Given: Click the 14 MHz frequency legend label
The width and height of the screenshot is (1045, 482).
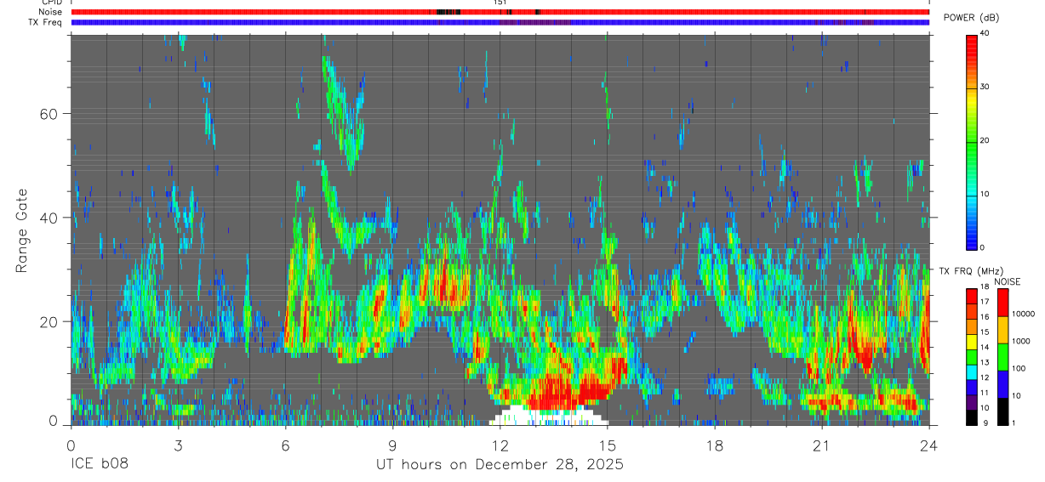Looking at the screenshot, I should point(985,347).
